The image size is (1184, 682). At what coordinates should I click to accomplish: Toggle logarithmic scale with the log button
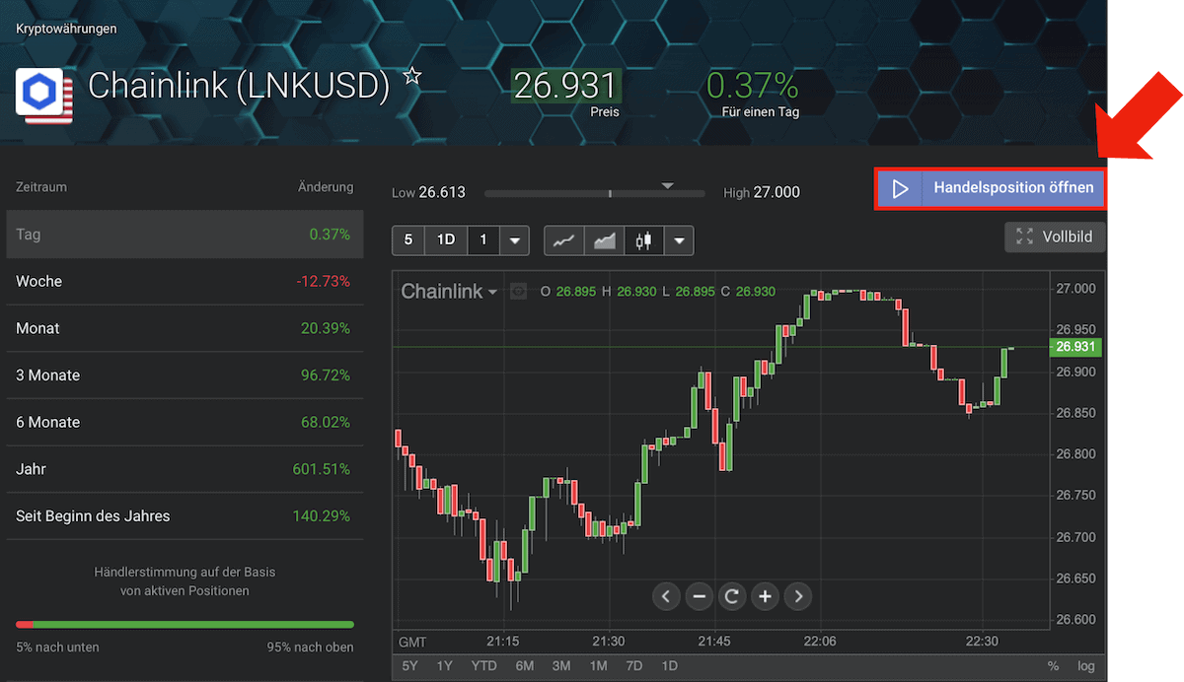1085,666
